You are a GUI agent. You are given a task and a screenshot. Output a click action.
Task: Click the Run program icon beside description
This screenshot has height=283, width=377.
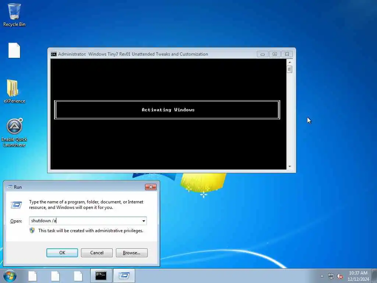tap(16, 205)
